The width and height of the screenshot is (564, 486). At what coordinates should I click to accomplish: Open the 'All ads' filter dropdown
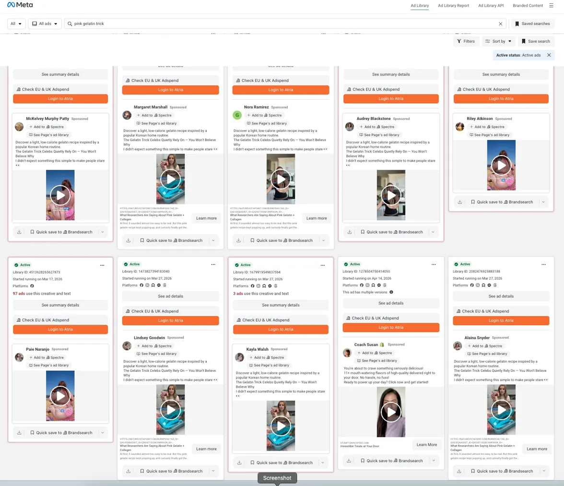44,23
